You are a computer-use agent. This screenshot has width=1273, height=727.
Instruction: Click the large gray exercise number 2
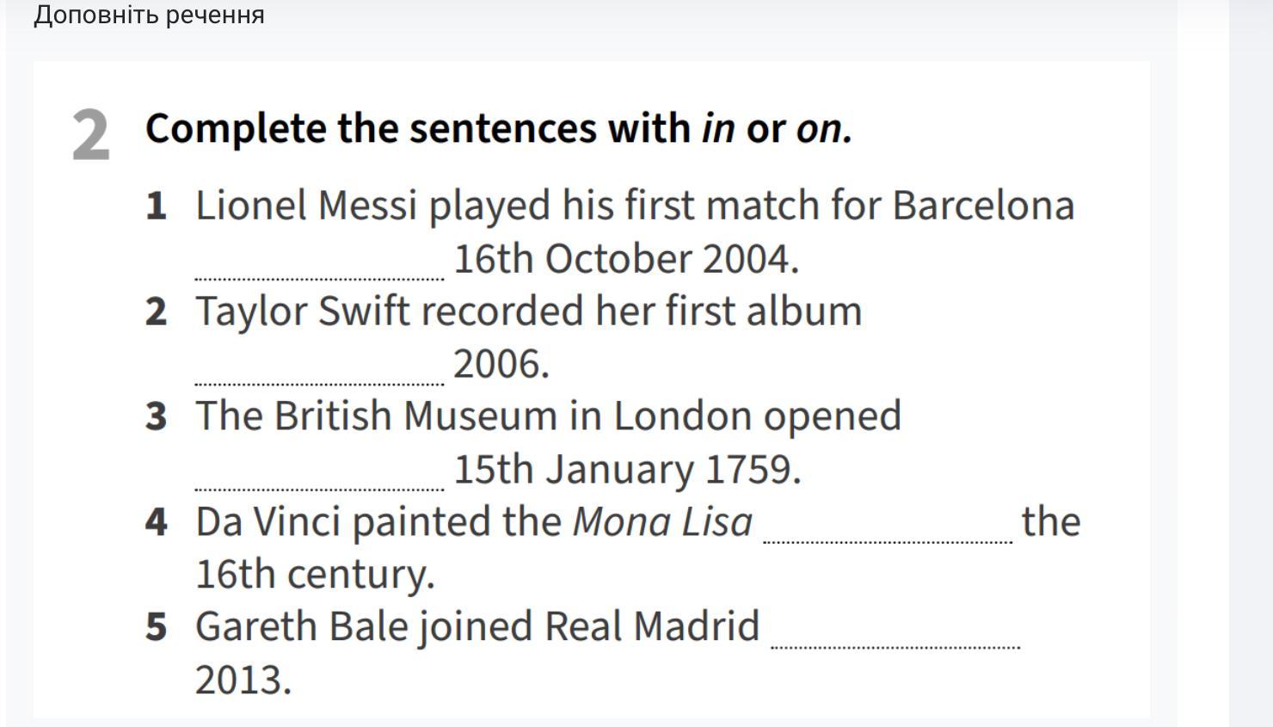(x=90, y=135)
